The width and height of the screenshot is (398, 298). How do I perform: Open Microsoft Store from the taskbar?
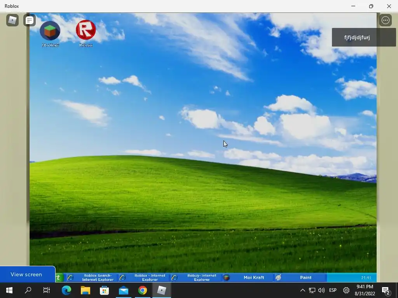(x=104, y=290)
